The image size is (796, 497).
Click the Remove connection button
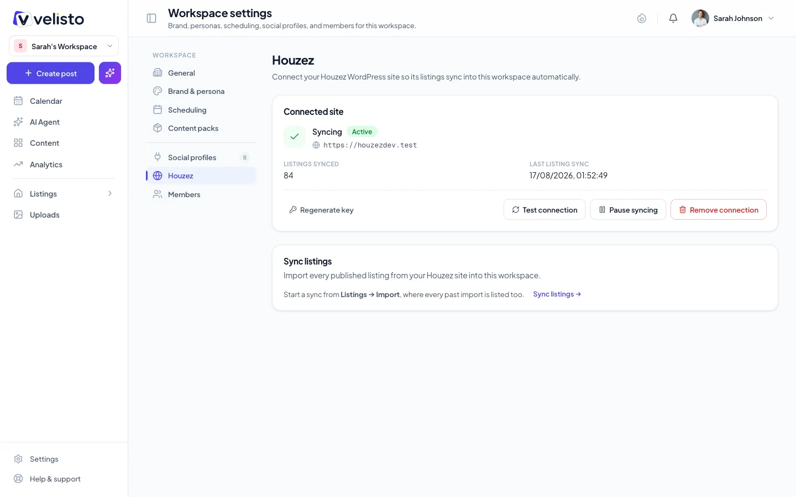tap(719, 210)
